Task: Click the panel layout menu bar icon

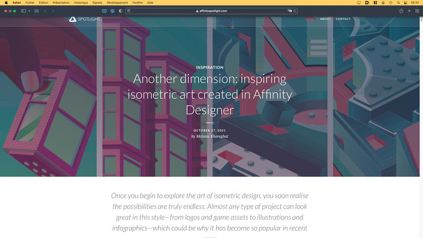Action: (x=375, y=3)
